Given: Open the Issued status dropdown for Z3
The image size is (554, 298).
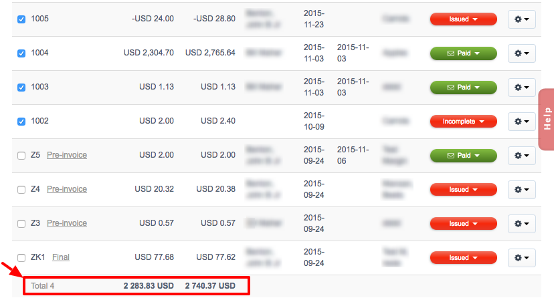Looking at the screenshot, I should [x=463, y=224].
